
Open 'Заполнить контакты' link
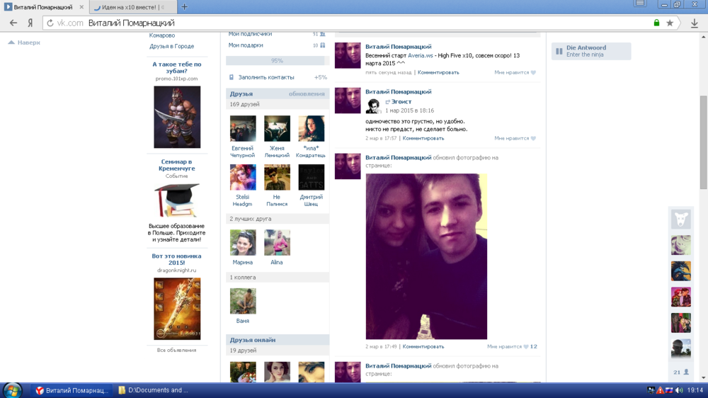click(265, 77)
